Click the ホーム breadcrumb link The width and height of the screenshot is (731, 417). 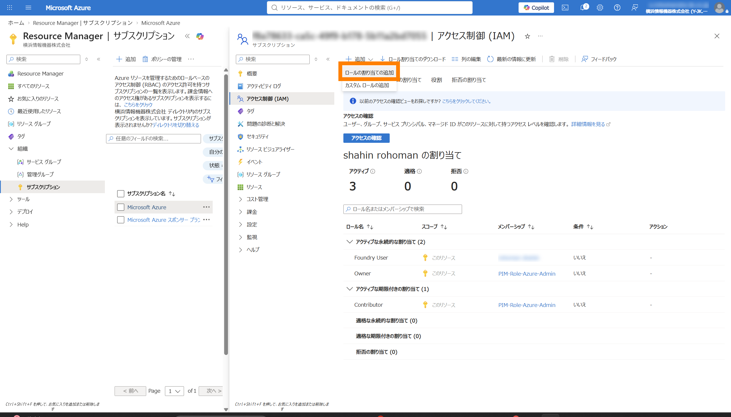(x=16, y=23)
